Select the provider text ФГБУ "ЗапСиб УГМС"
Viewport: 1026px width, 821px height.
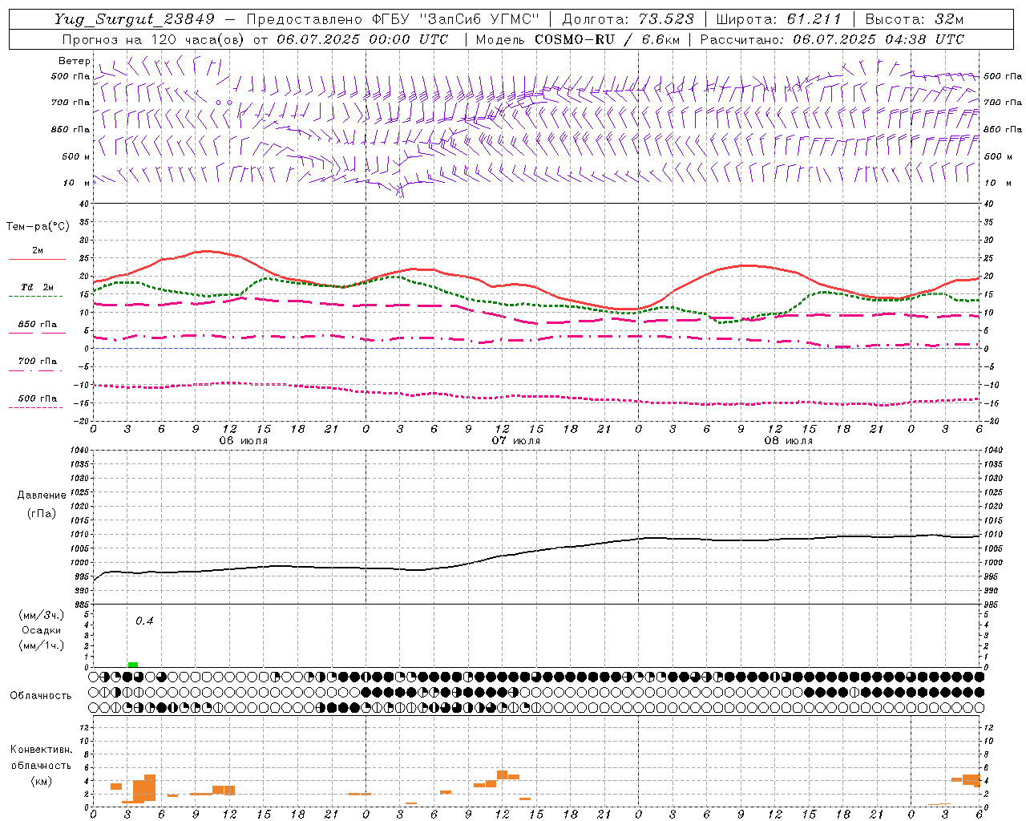tap(455, 19)
